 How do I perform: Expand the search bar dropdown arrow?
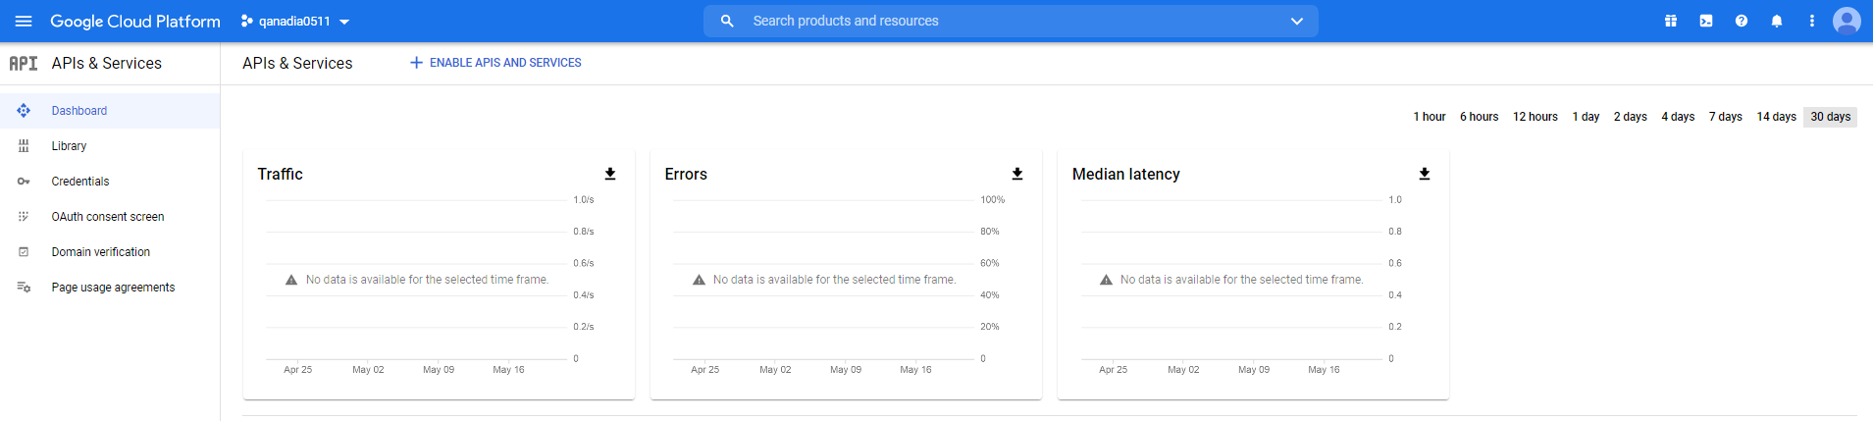point(1296,21)
